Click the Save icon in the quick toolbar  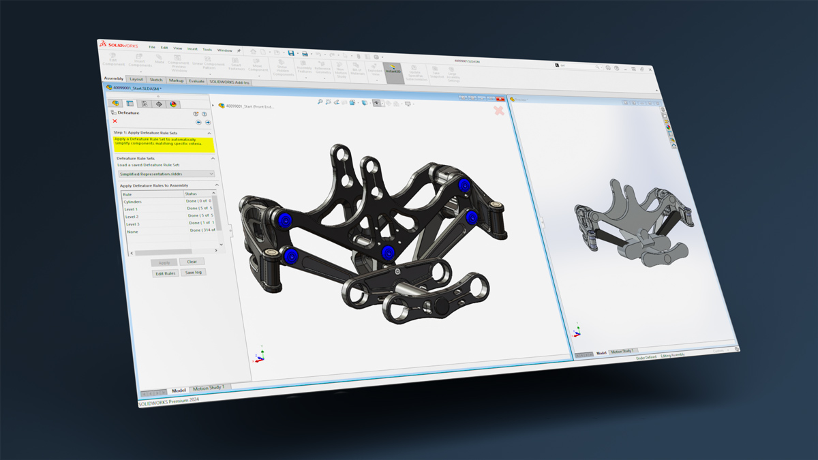(x=290, y=52)
